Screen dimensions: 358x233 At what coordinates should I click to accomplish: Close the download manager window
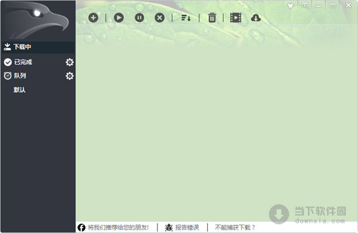pos(348,5)
